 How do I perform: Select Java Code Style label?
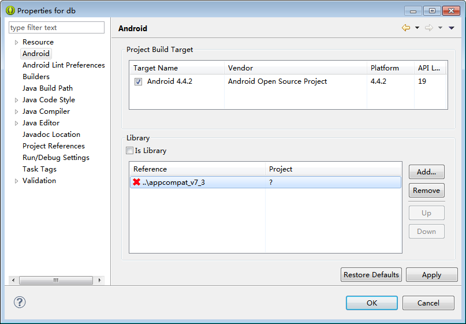click(x=49, y=100)
